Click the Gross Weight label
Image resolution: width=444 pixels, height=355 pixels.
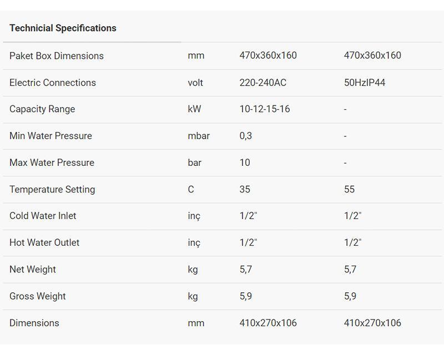[x=37, y=296]
